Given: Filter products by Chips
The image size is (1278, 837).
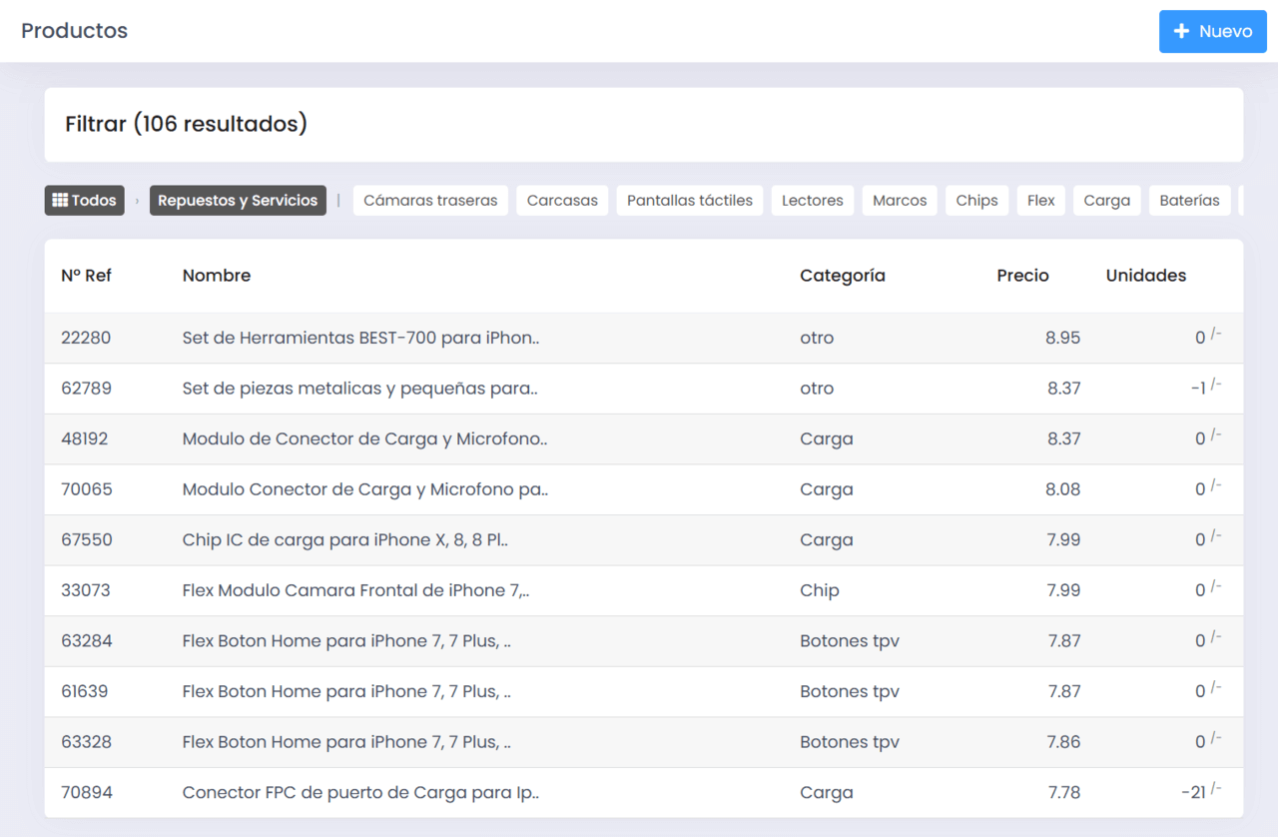Looking at the screenshot, I should click(x=976, y=201).
